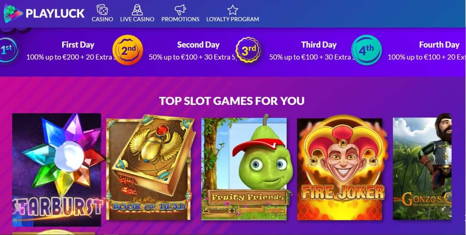Select the purple 3rd day badge
The height and width of the screenshot is (235, 466).
click(x=248, y=50)
